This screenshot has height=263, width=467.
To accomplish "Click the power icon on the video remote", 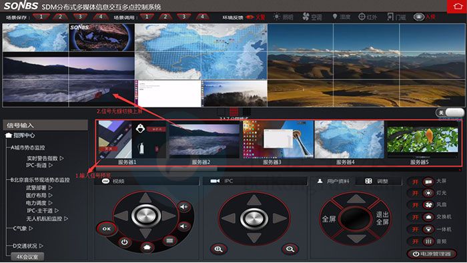I will (125, 242).
